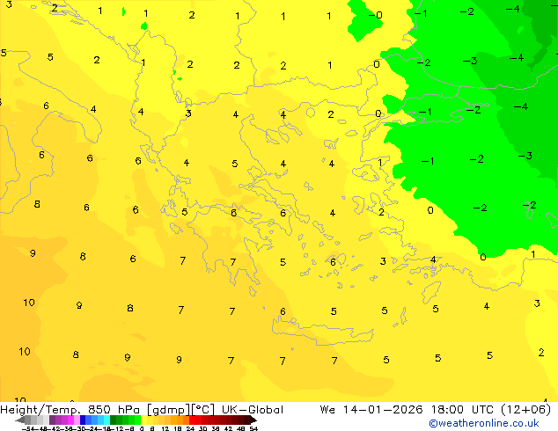Click the bright red swatch above the 24 label
The height and width of the screenshot is (431, 558).
click(192, 420)
